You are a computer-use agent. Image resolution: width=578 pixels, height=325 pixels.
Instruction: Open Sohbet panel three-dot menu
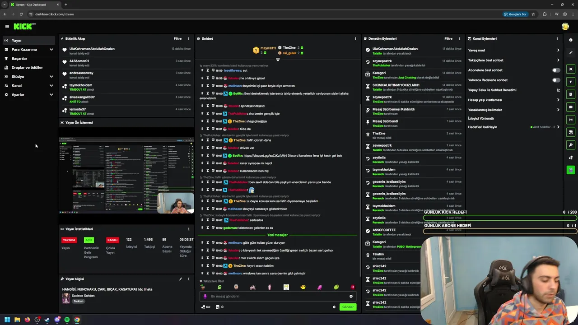coord(355,39)
